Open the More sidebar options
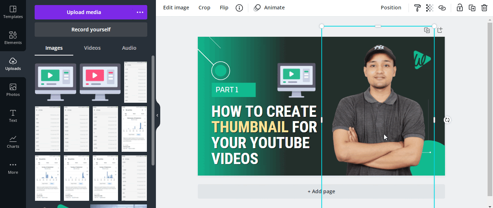The image size is (493, 208). click(13, 168)
